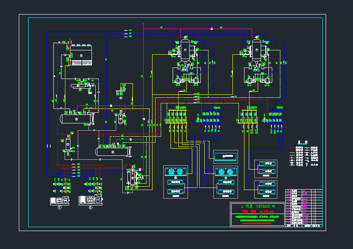Pick the green bar in title block
This screenshot has width=353, height=249.
[258, 221]
